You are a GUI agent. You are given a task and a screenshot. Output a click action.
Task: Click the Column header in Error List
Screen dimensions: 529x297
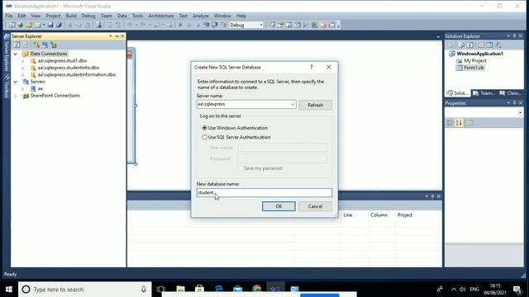click(x=379, y=214)
